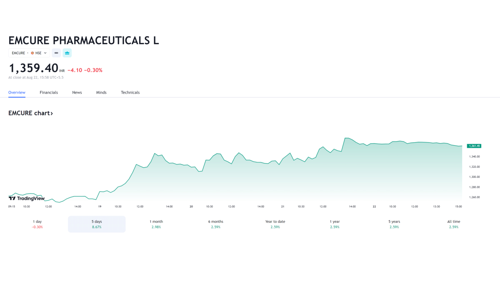The image size is (500, 281).
Task: Choose the 1 year range
Action: (335, 224)
